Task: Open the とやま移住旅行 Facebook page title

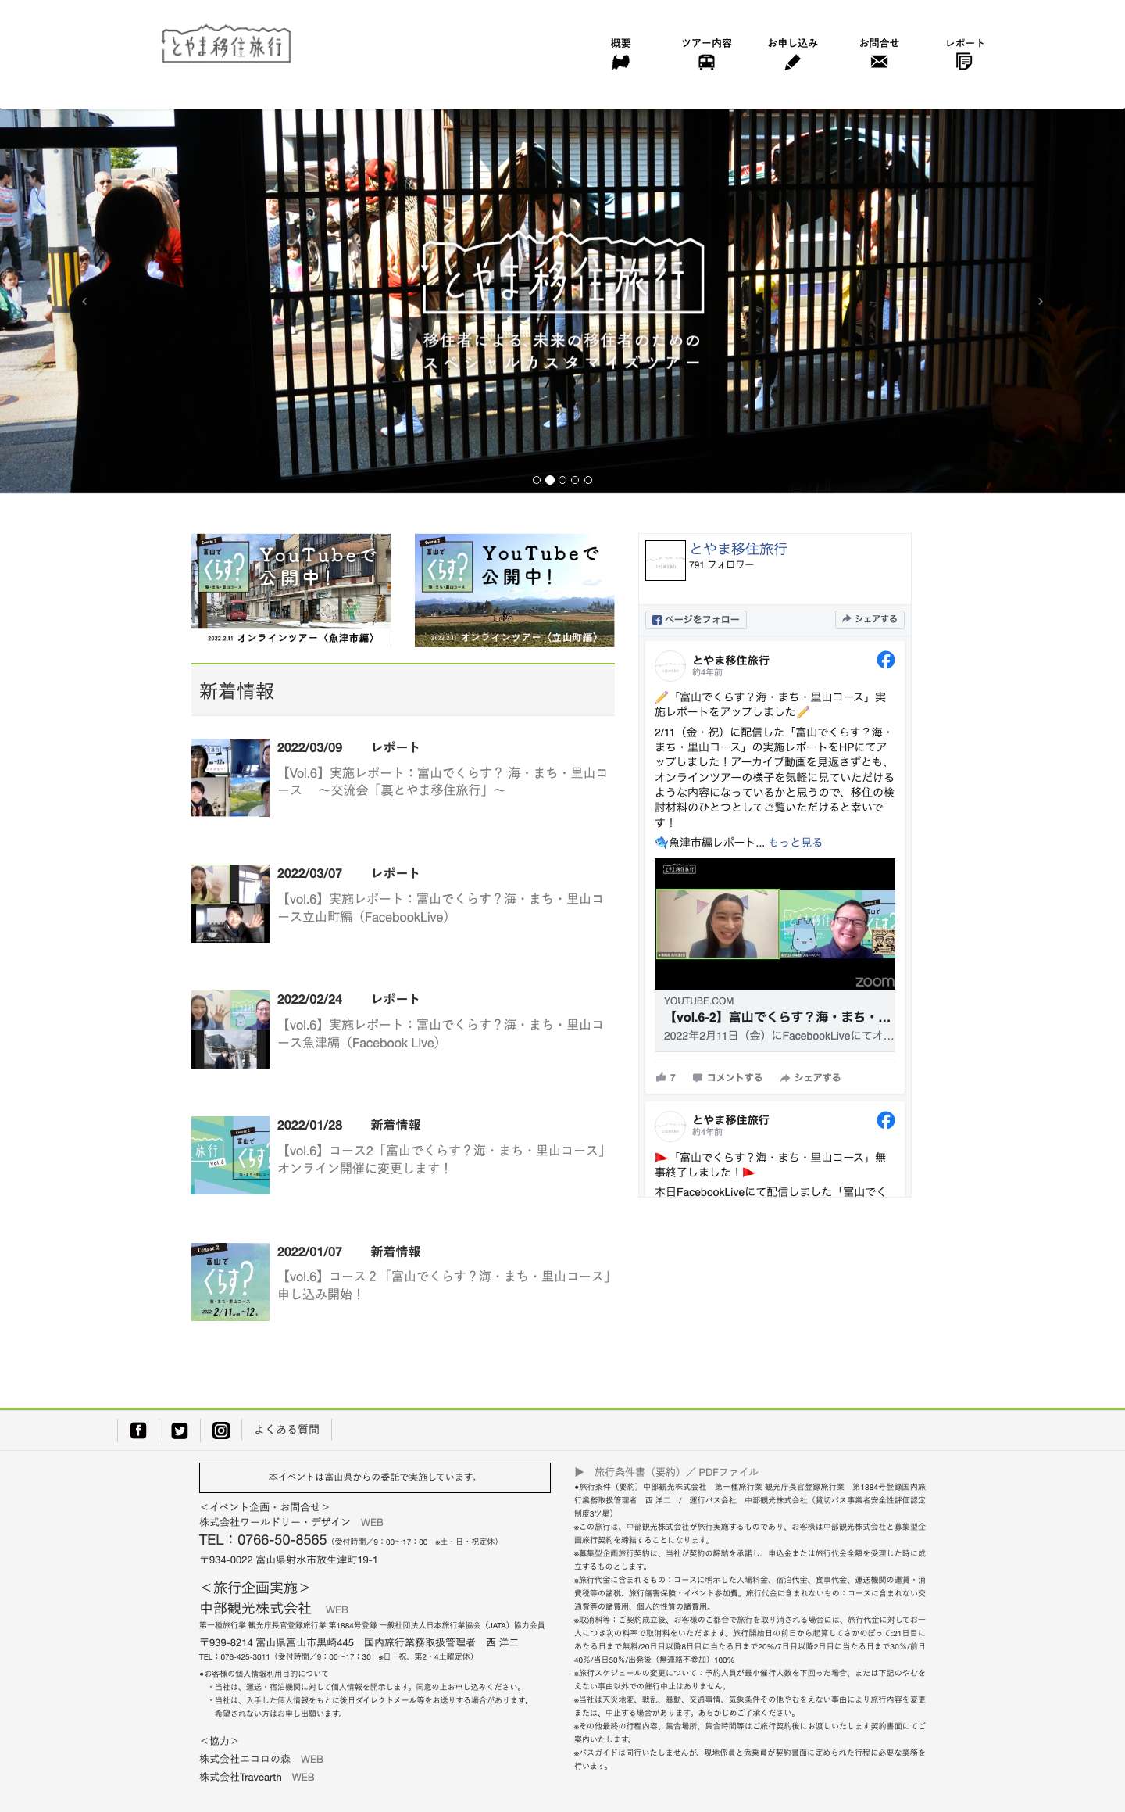Action: [738, 549]
